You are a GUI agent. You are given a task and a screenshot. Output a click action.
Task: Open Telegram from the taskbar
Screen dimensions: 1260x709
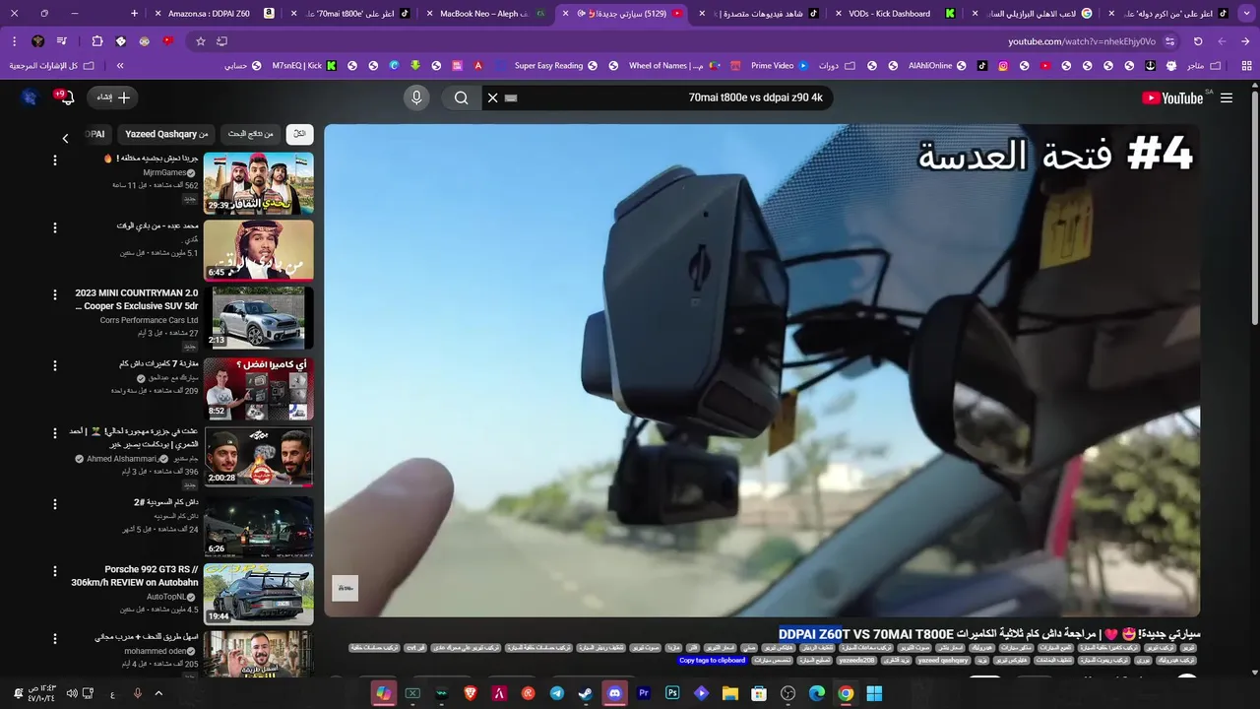click(557, 693)
